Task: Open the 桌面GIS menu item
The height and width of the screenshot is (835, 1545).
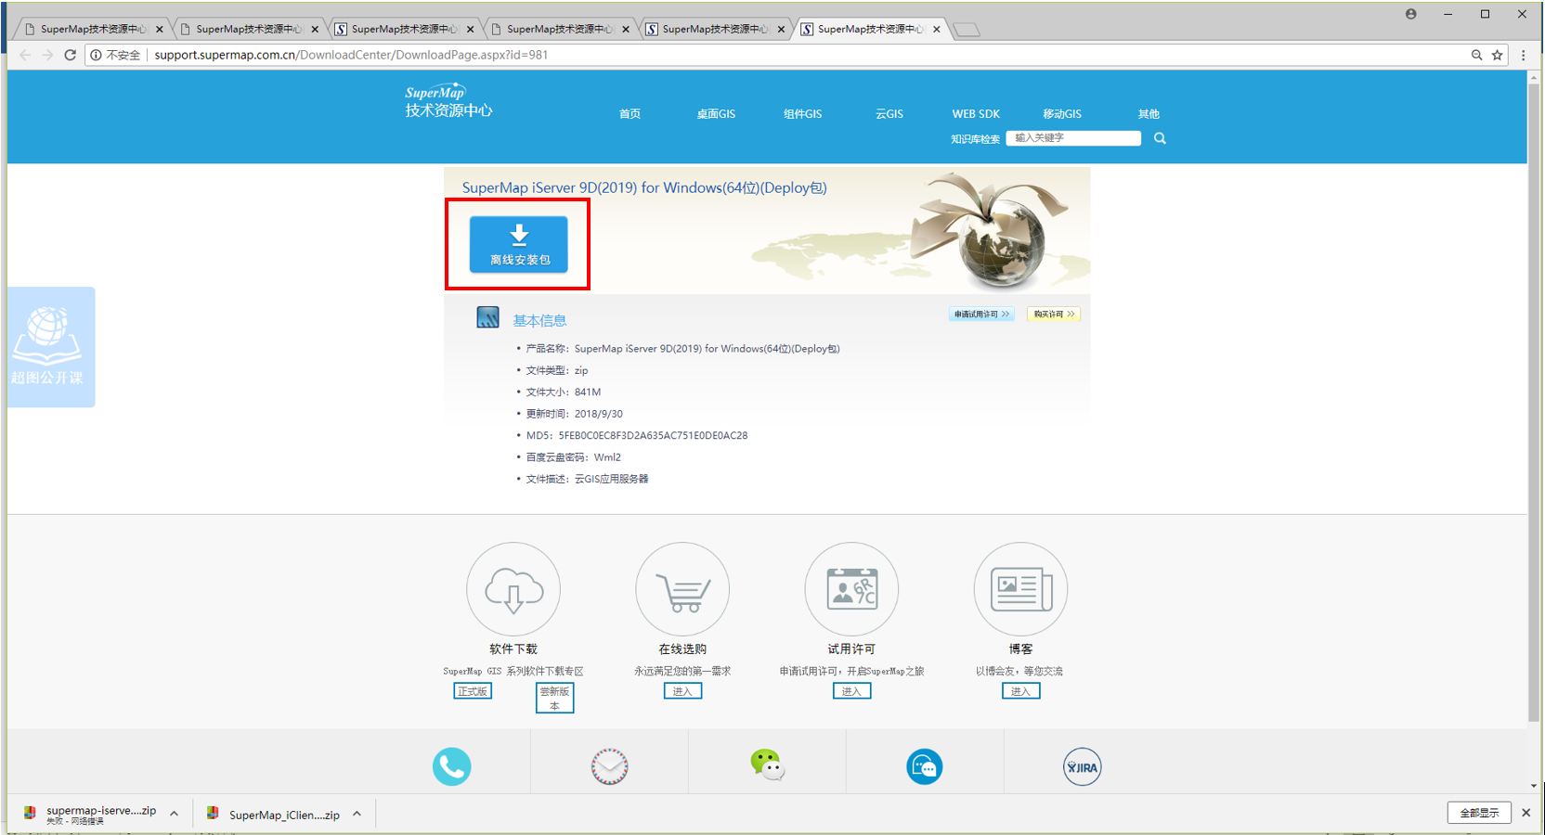Action: pyautogui.click(x=716, y=114)
